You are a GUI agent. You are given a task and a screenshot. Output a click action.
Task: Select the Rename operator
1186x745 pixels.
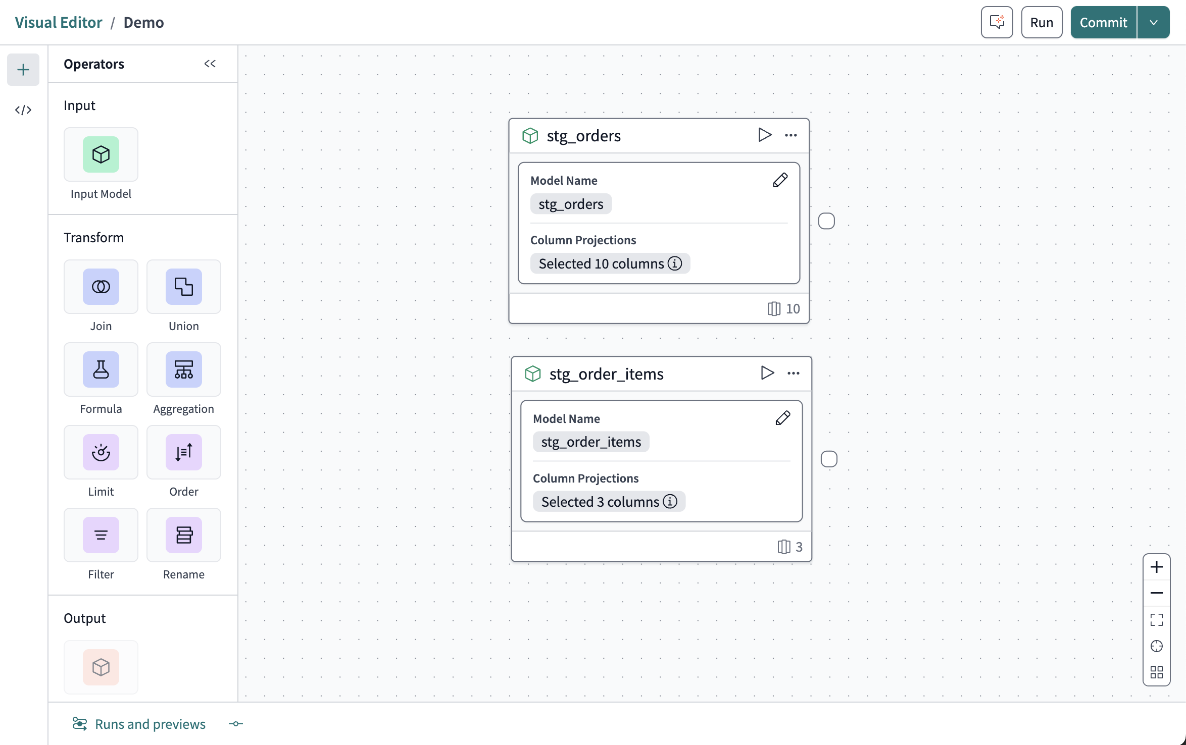(x=183, y=535)
